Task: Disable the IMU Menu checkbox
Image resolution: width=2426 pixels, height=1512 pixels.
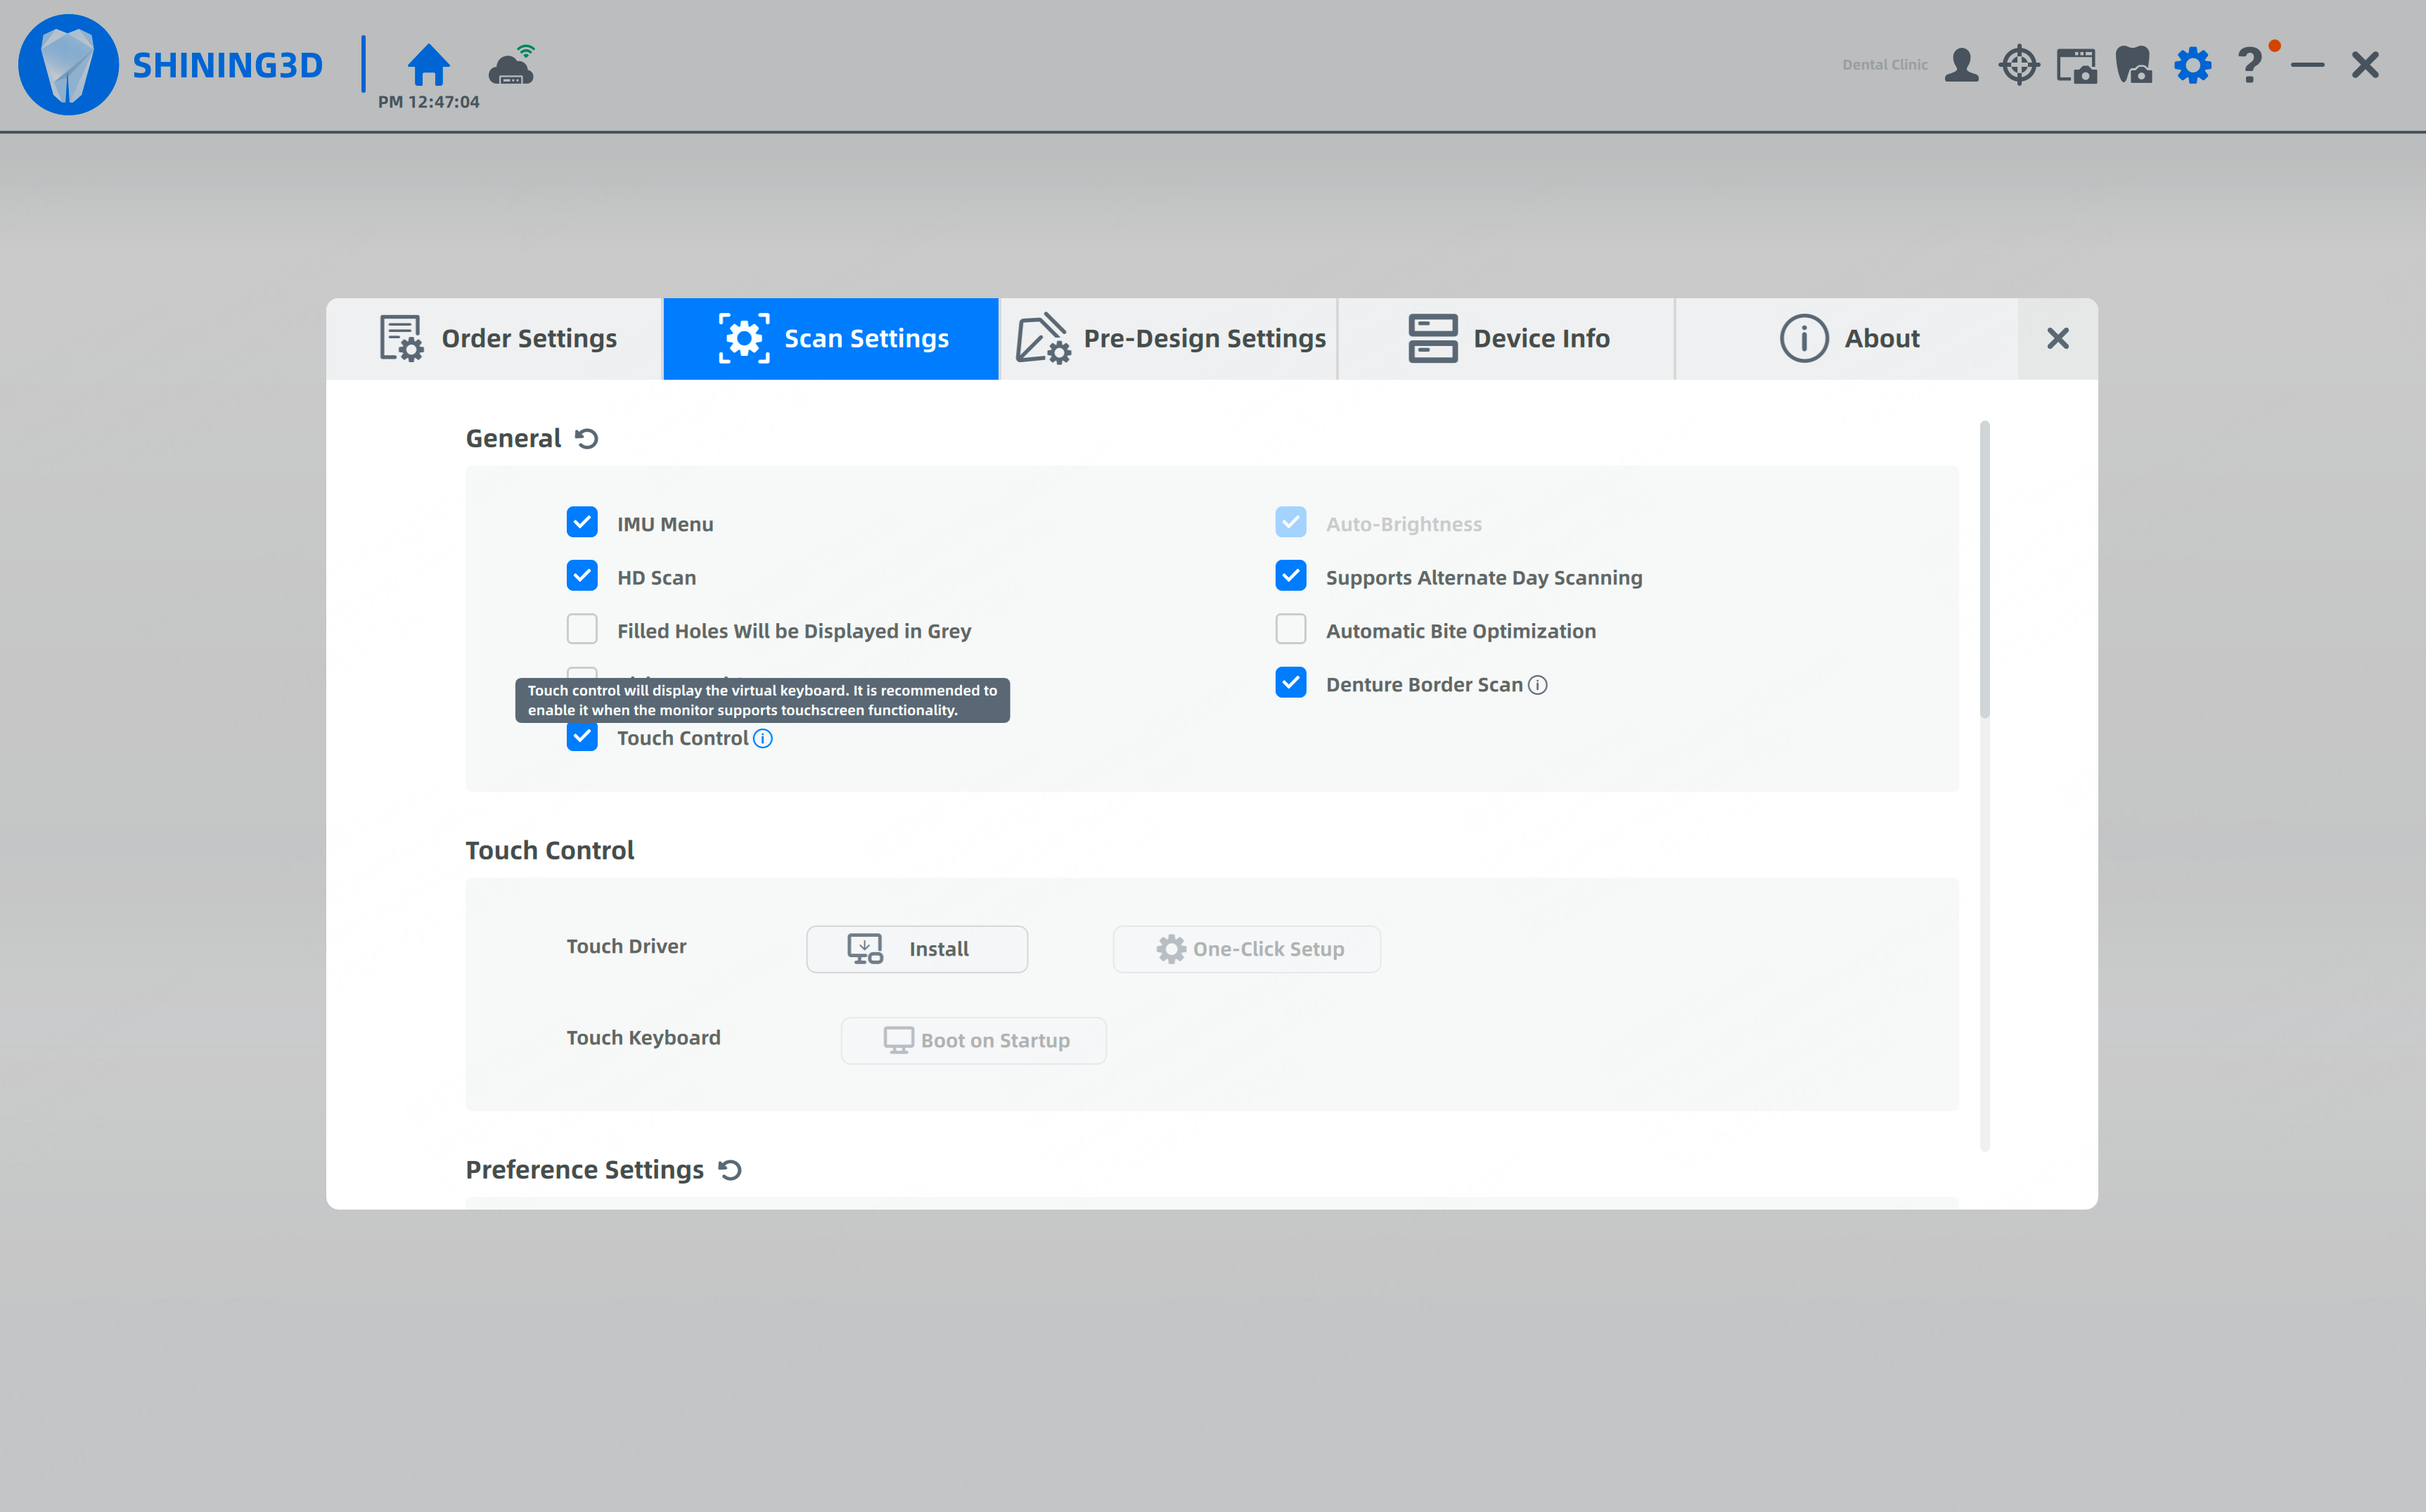Action: tap(582, 522)
